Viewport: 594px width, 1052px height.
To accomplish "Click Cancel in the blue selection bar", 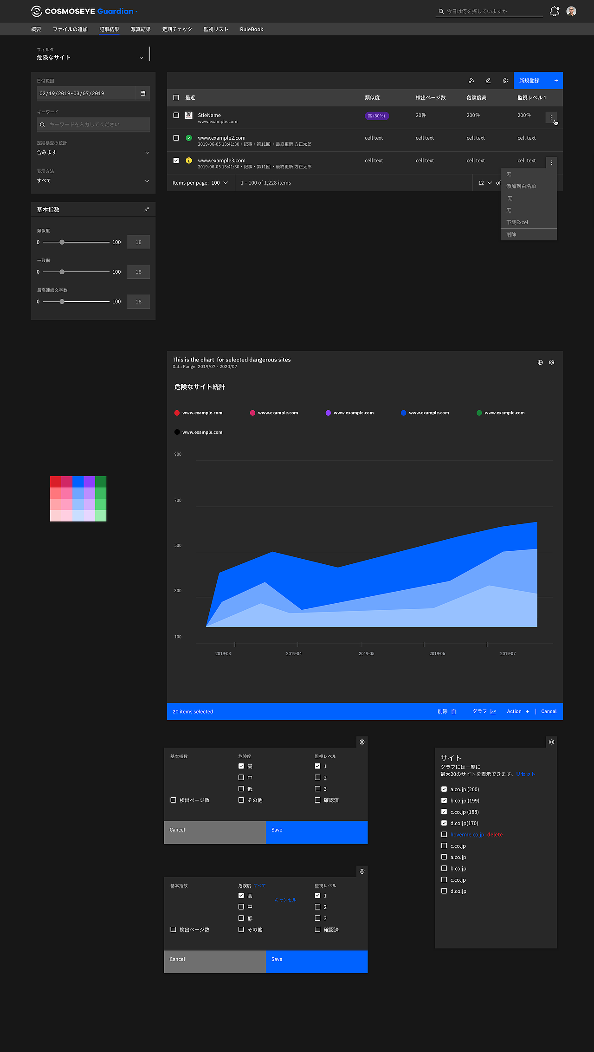I will 549,711.
